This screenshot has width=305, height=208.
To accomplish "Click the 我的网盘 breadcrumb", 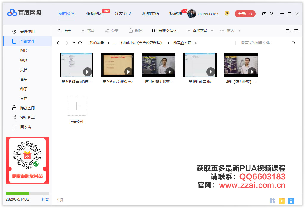I will [x=97, y=43].
